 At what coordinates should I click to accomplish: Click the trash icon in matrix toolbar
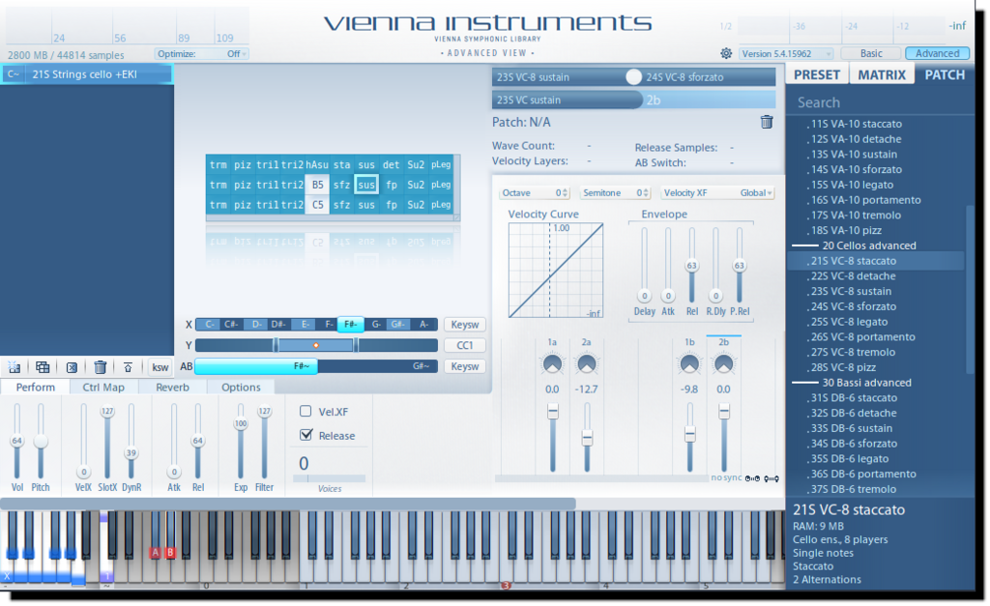tap(100, 366)
